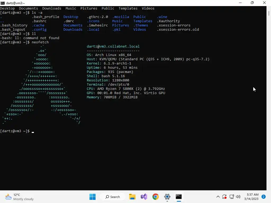Click the sync status tray icon
This screenshot has width=271, height=203.
tap(224, 197)
